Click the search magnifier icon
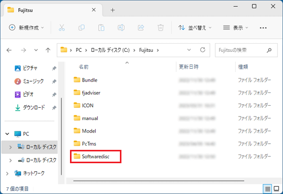The width and height of the screenshot is (283, 194). pos(269,50)
